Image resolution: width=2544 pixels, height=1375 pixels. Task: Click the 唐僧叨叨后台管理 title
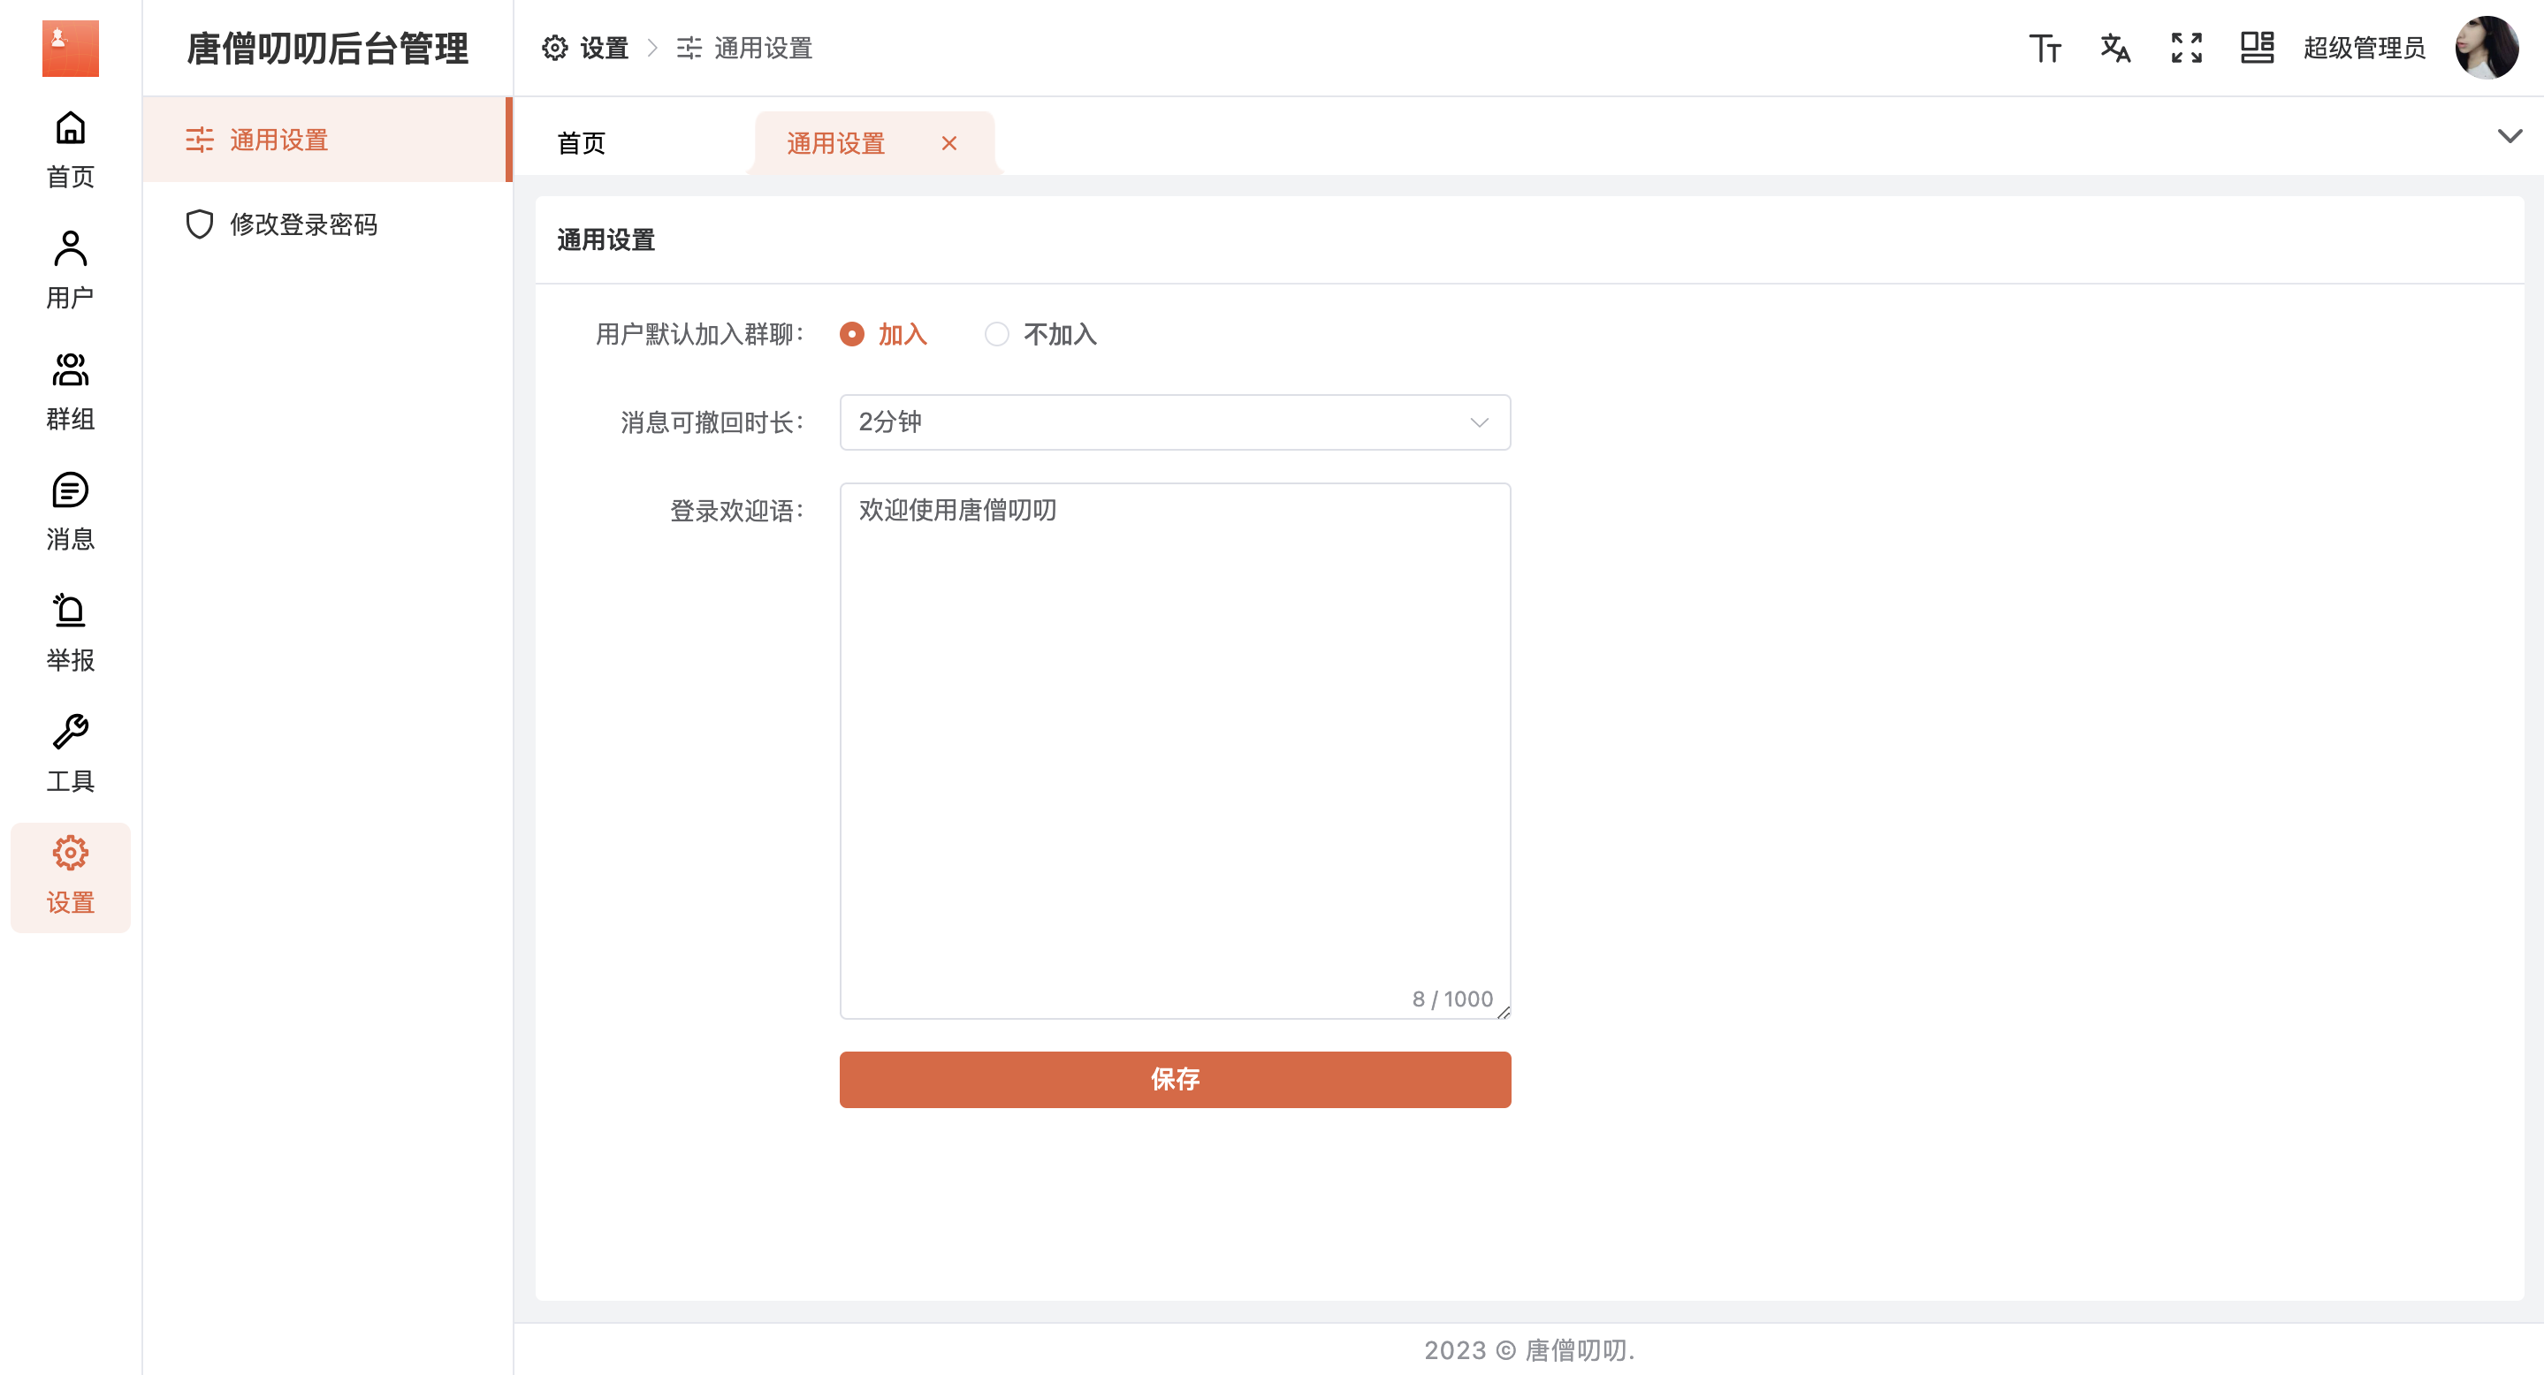click(327, 48)
